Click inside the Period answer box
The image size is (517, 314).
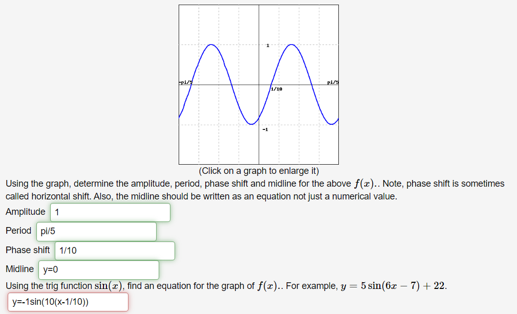tap(96, 231)
